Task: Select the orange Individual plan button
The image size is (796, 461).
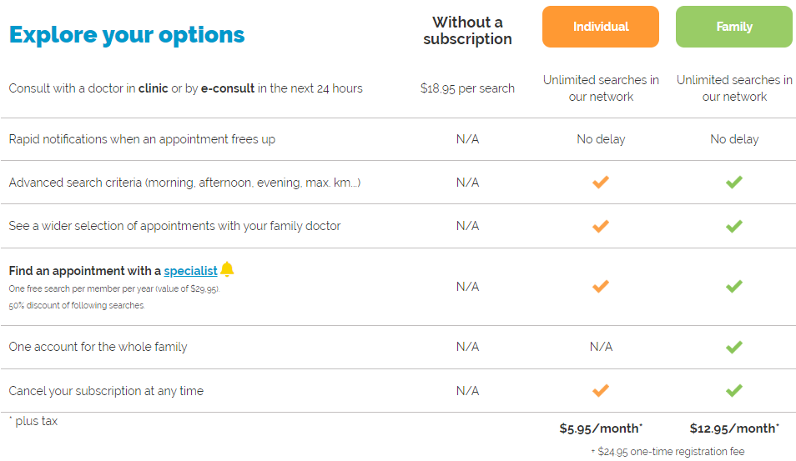Action: (601, 27)
